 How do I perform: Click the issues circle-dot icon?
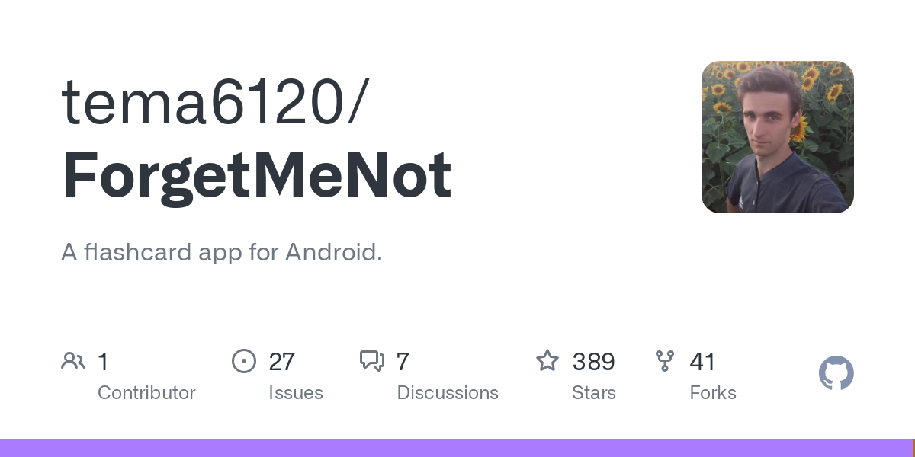tap(243, 361)
